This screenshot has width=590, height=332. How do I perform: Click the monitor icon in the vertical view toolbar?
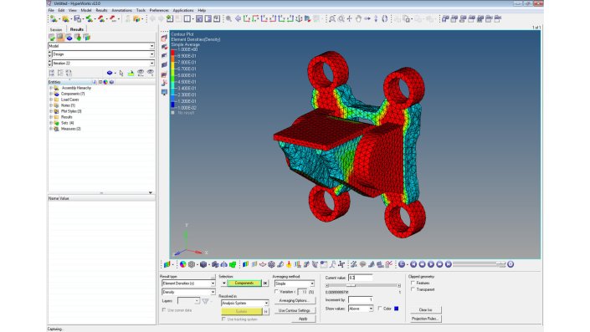point(164,92)
